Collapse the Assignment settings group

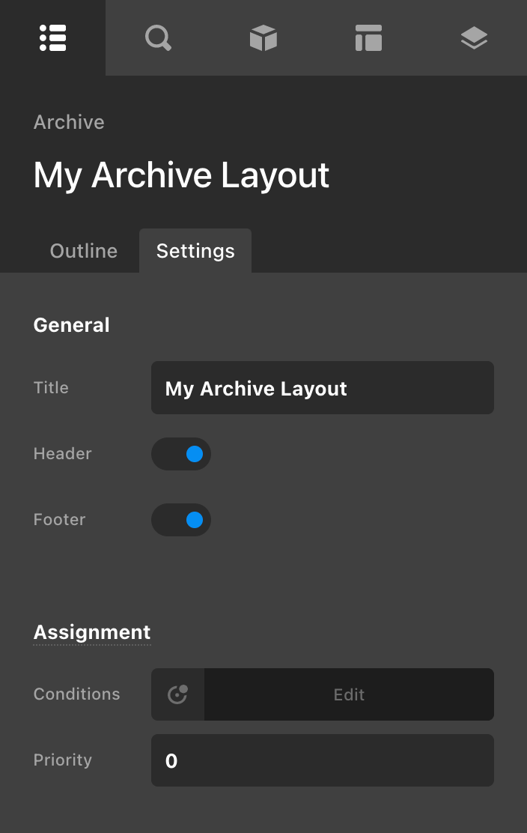click(x=91, y=631)
